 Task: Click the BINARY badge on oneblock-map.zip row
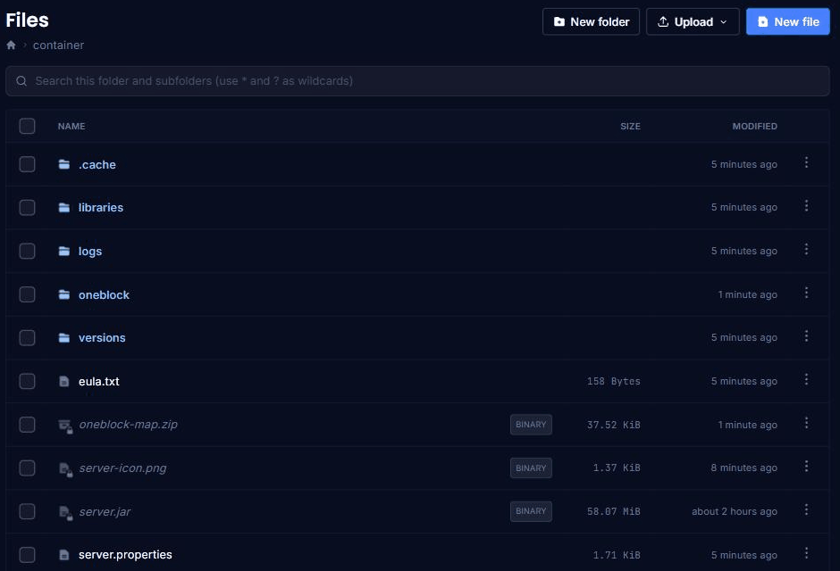(x=531, y=425)
